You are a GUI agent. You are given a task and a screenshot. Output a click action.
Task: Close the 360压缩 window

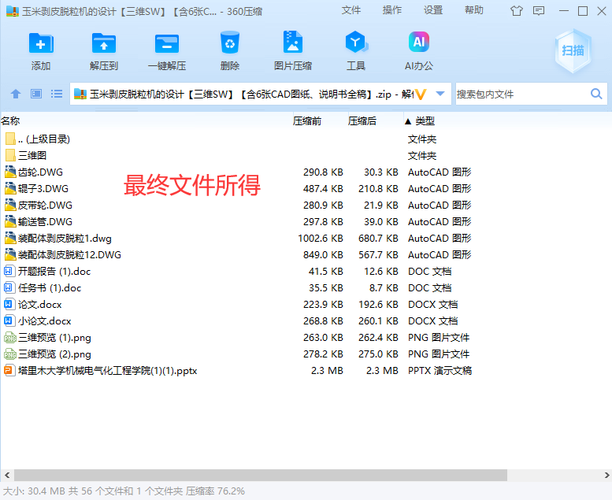(602, 11)
